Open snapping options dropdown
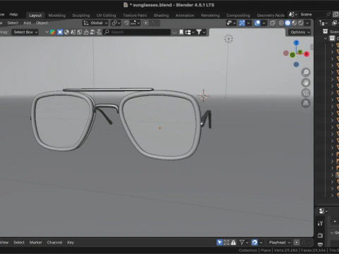The image size is (339, 254). coord(136,23)
